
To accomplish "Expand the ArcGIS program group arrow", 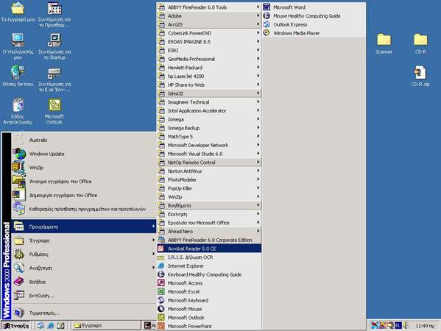I will click(x=258, y=24).
